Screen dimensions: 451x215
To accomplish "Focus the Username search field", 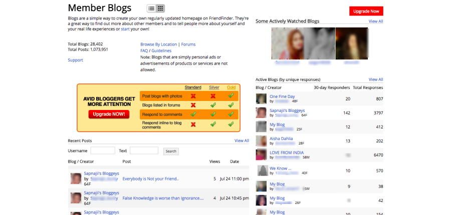I will pos(103,150).
